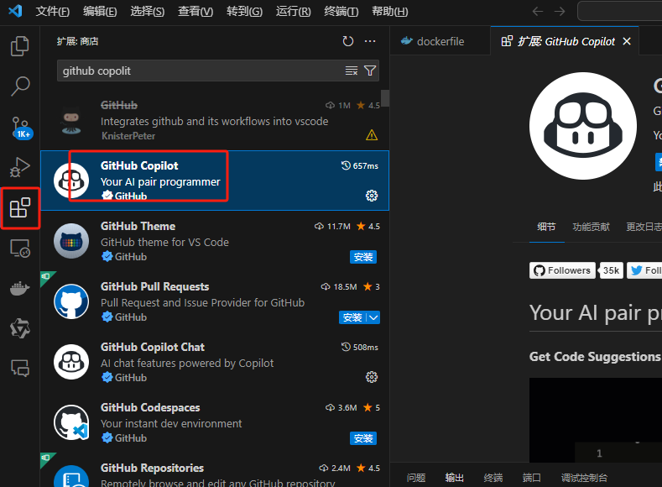
Task: Select the GitHub Copilot extension entry
Action: click(x=215, y=181)
